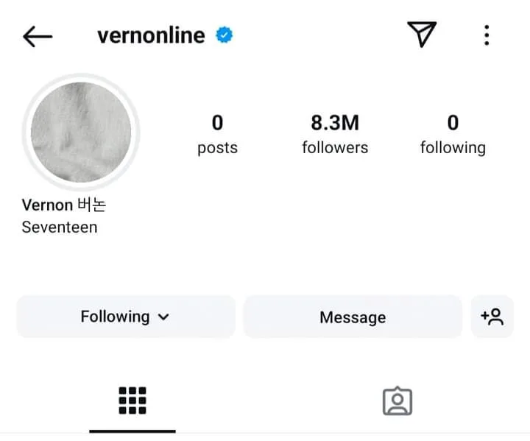Open the three-dot more options menu
The image size is (530, 441).
pyautogui.click(x=487, y=35)
